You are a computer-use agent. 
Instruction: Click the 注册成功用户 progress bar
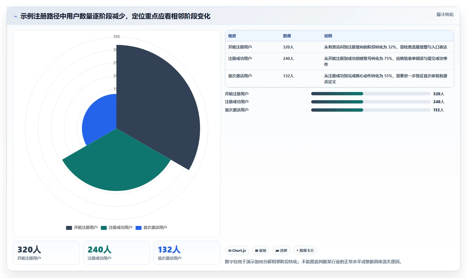(x=371, y=102)
